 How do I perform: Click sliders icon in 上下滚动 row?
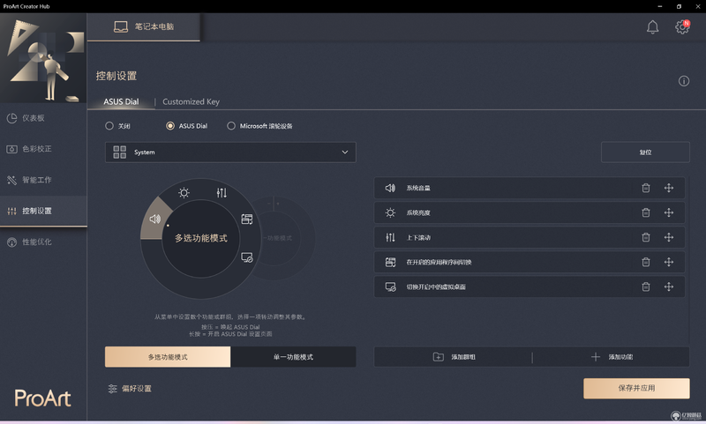[x=390, y=237]
